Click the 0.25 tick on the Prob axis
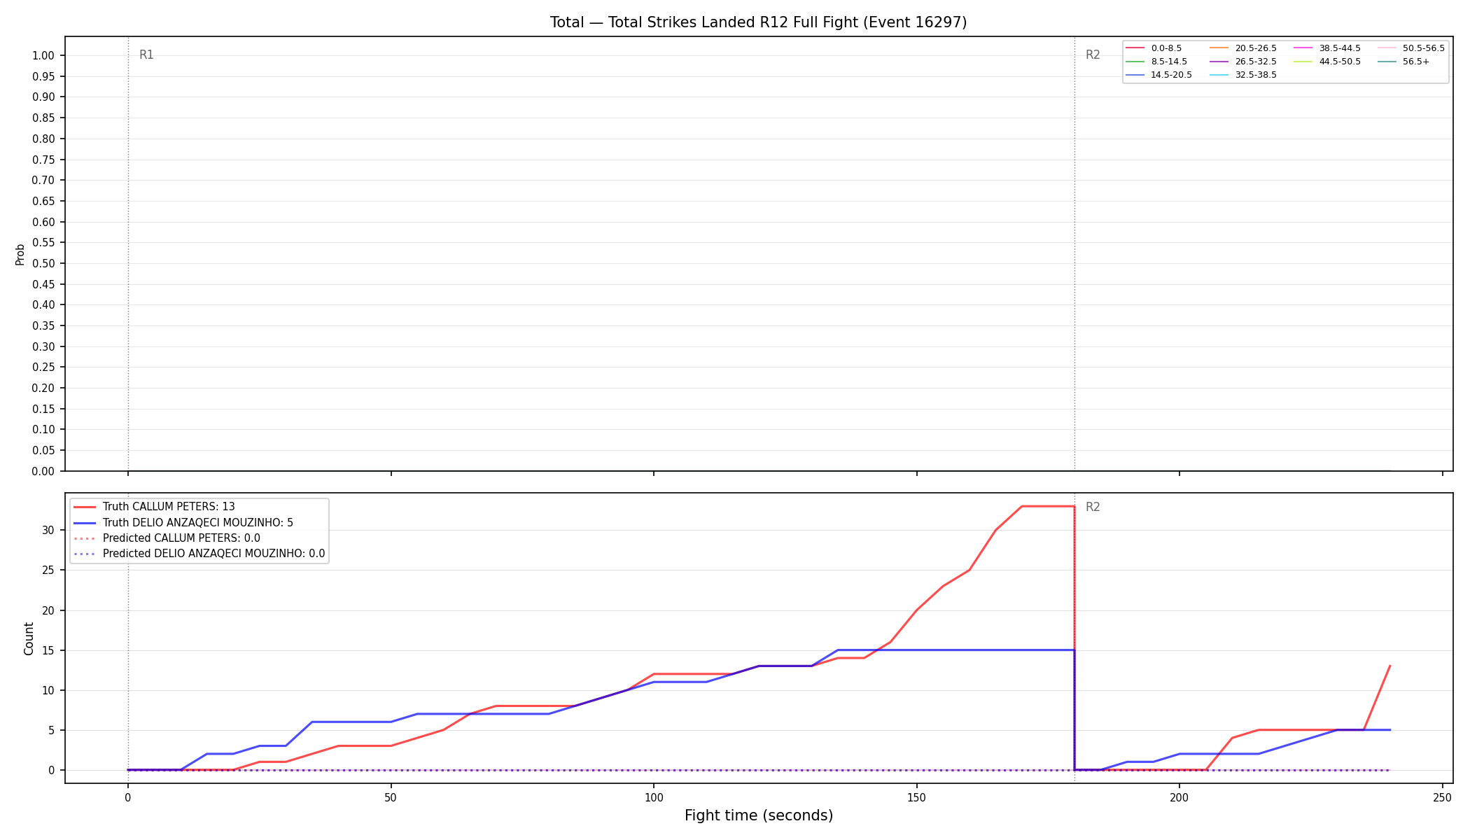 pyautogui.click(x=43, y=367)
